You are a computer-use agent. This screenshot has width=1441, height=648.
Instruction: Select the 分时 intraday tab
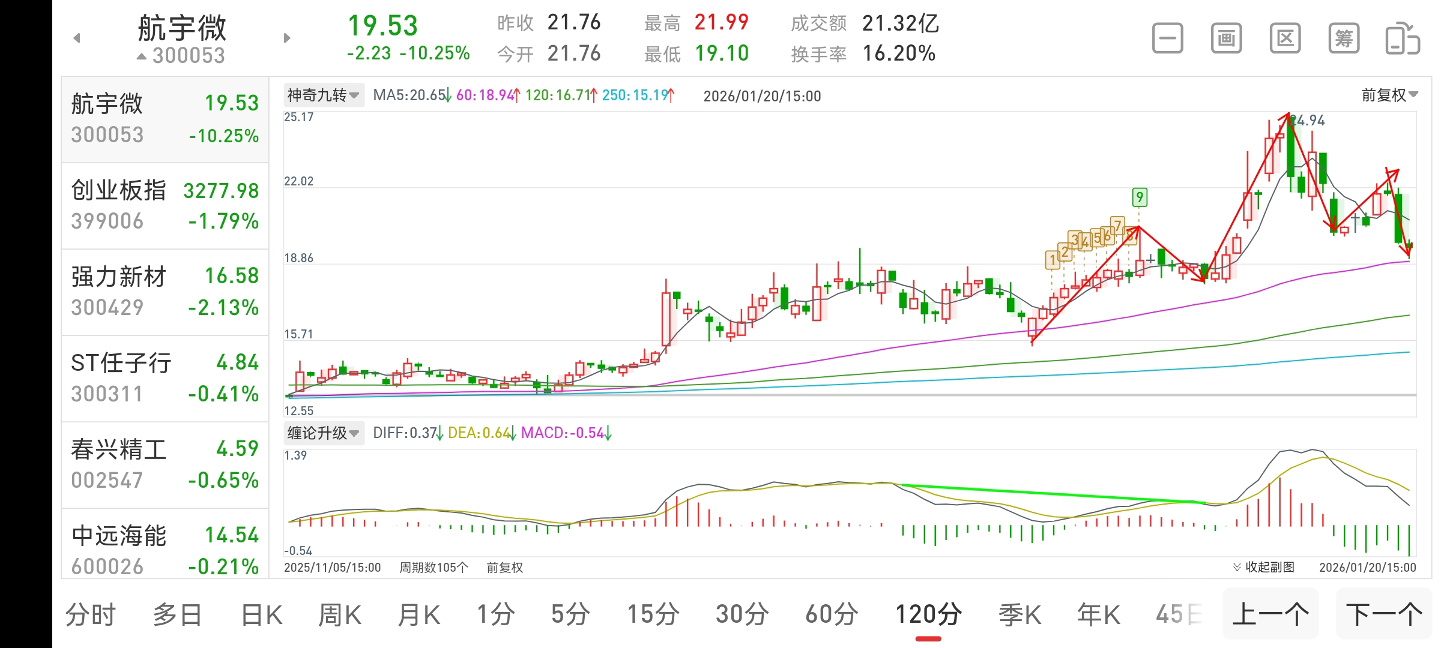pyautogui.click(x=90, y=615)
